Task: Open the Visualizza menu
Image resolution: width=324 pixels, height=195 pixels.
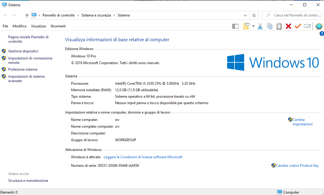Action: tap(38, 26)
